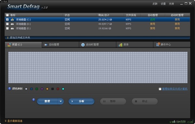
Task: Uncheck the 本地磁盘 (C:) checkbox
Action: click(7, 19)
